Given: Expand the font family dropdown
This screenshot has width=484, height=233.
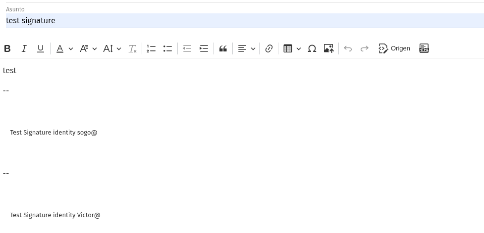Looking at the screenshot, I should click(x=88, y=48).
